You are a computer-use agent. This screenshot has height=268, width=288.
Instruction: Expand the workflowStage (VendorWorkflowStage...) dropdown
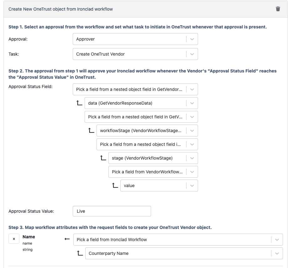(147, 131)
